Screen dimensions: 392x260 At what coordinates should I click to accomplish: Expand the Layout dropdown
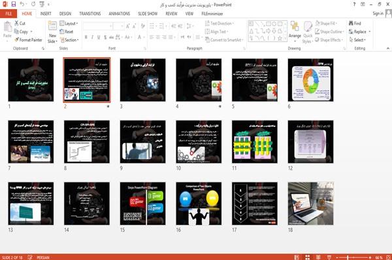pos(69,23)
